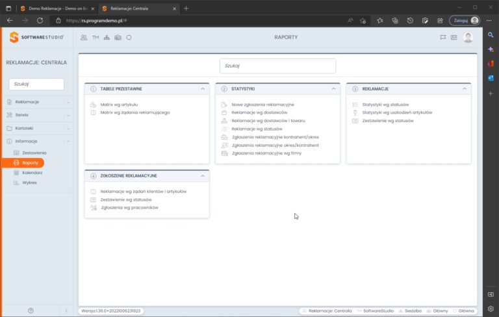Click the main Szukaj search field

[277, 66]
